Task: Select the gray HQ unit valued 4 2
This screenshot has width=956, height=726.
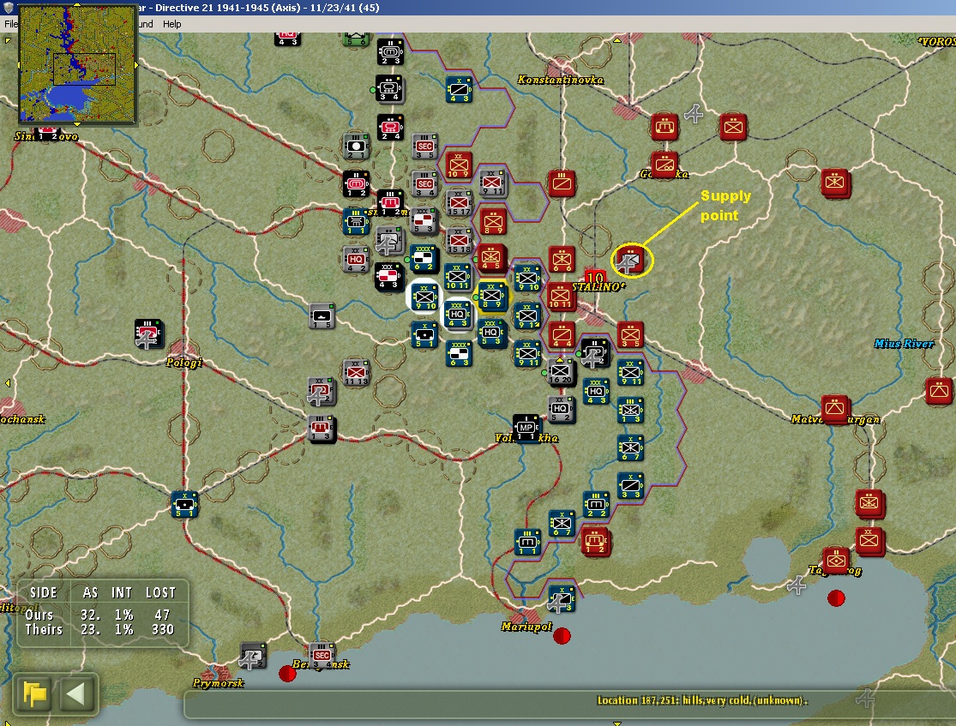Action: (x=356, y=260)
